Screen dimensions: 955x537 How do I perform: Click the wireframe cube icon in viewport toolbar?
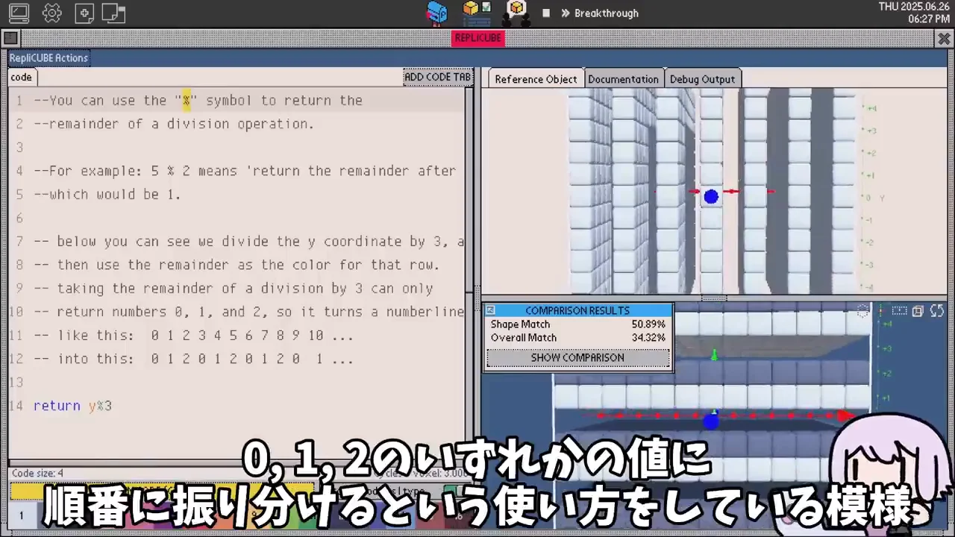coord(863,311)
